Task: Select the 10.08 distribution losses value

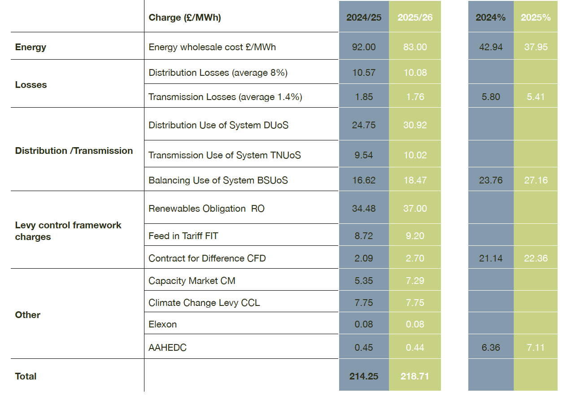Action: (415, 73)
